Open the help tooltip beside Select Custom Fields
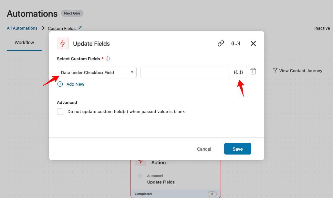333x198 pixels. pos(108,59)
